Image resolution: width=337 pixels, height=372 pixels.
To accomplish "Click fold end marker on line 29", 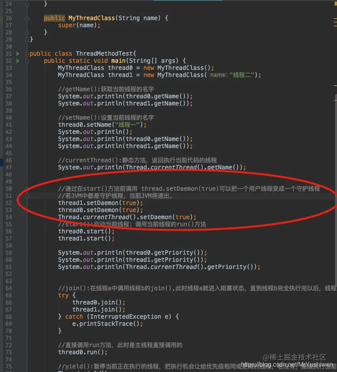I will coord(27,39).
